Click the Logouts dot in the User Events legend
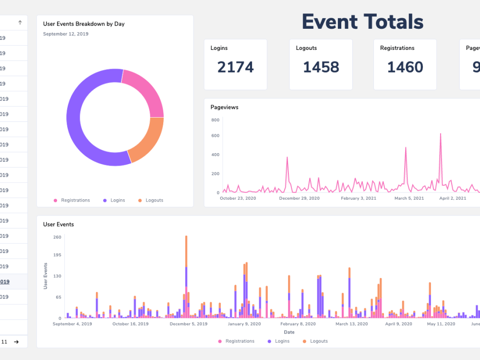This screenshot has height=360, width=480. tap(304, 341)
